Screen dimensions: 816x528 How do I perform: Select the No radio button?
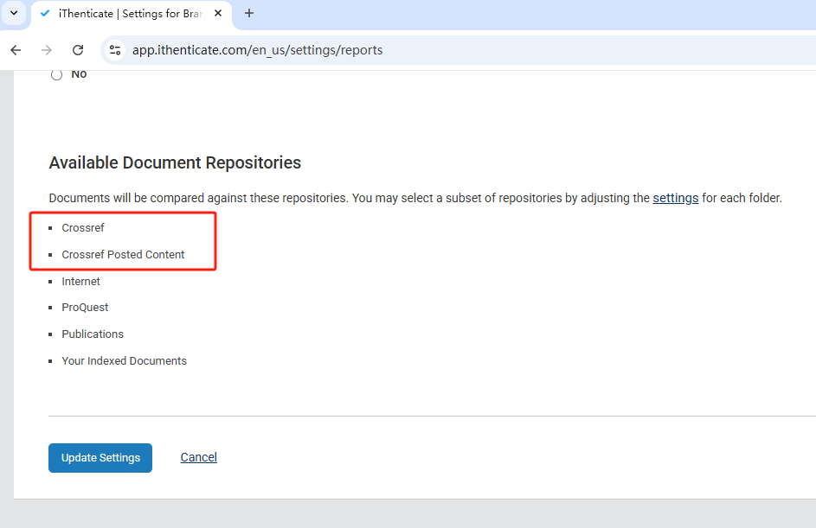point(57,75)
